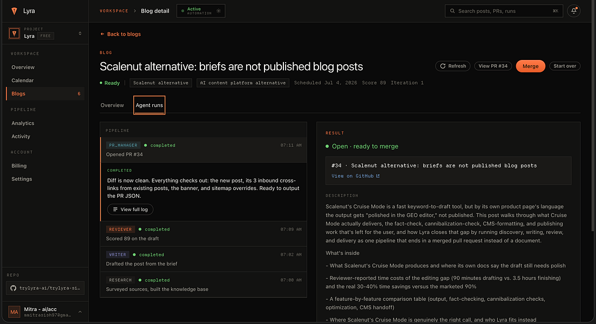This screenshot has height=324, width=596.
Task: Switch to the Overview tab
Action: [112, 105]
